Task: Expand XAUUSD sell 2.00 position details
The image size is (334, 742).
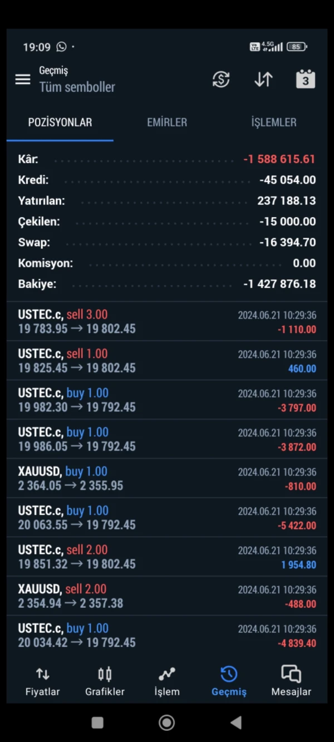Action: point(167,596)
